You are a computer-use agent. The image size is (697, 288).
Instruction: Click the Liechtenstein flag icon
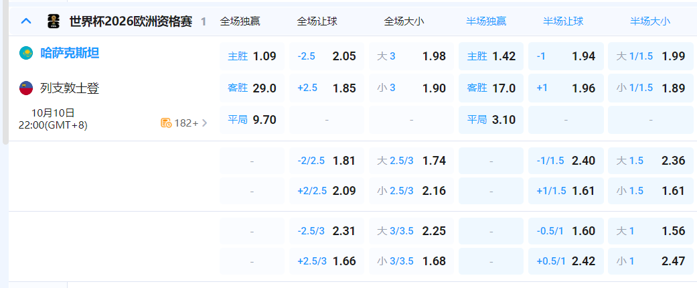click(26, 88)
